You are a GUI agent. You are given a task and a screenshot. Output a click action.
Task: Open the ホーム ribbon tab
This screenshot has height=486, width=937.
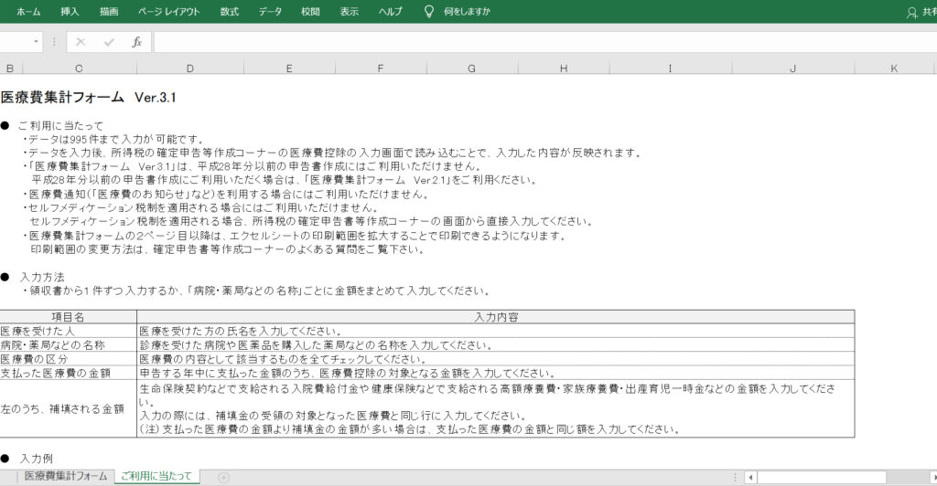tap(28, 12)
